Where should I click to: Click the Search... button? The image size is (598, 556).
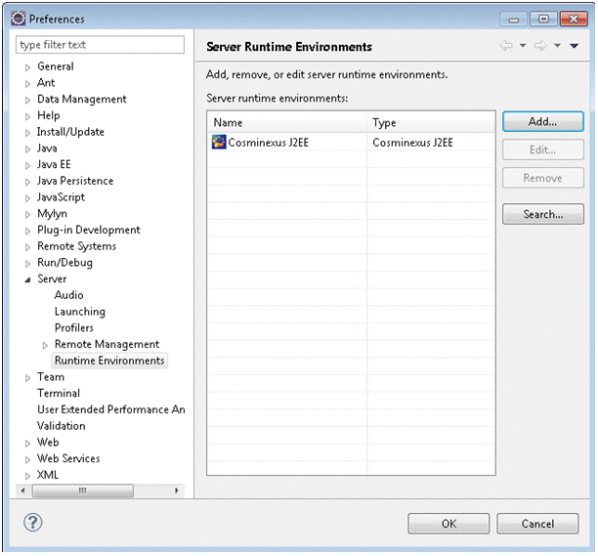542,214
